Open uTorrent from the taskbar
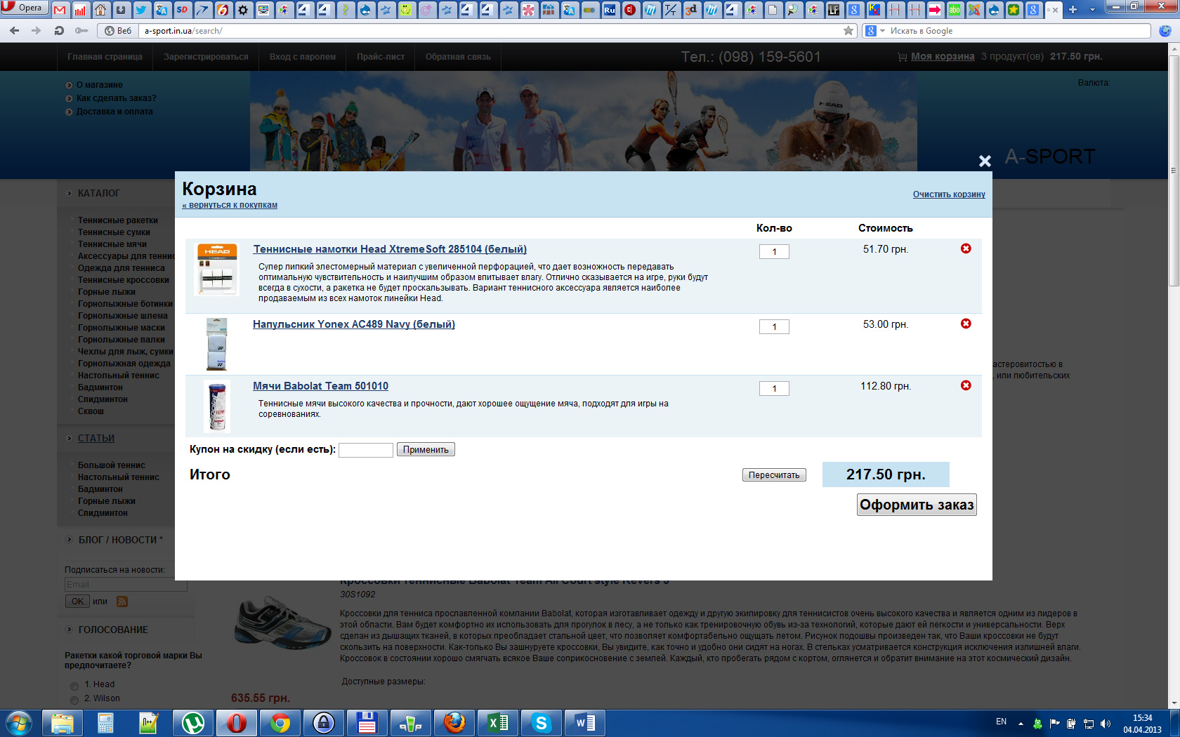 click(193, 723)
